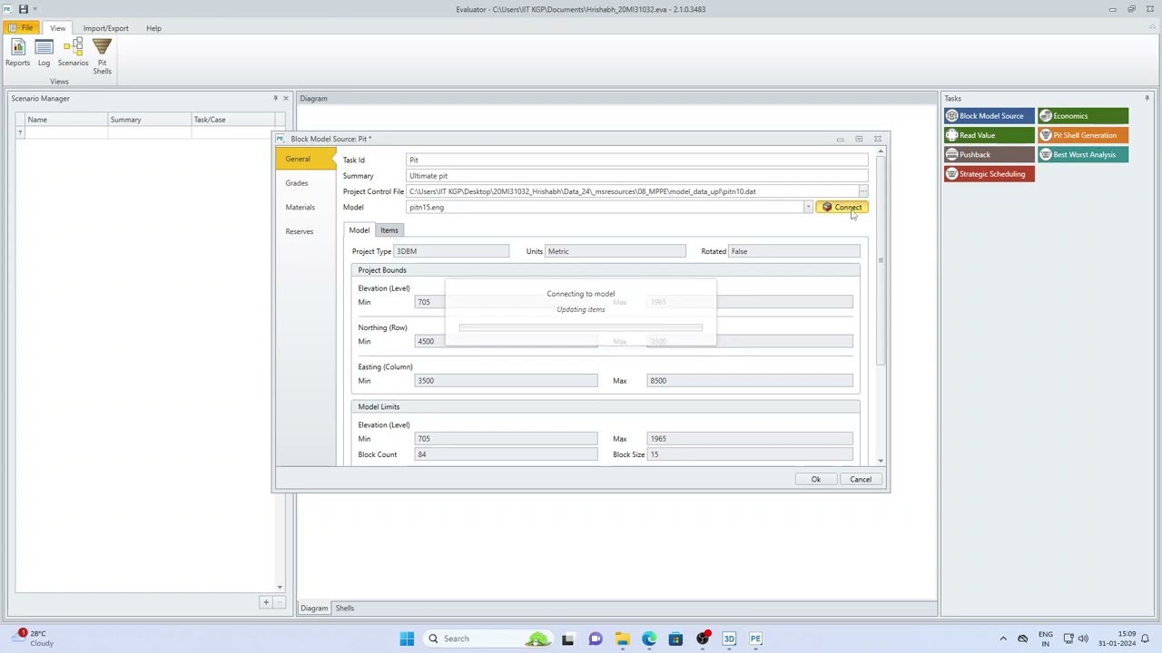
Task: Browse for the Project Control File
Action: pyautogui.click(x=863, y=191)
